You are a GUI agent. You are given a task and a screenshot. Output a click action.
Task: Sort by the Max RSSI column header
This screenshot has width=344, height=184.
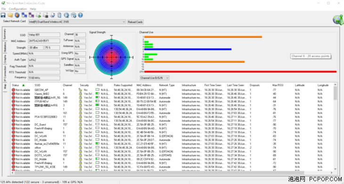[282, 85]
